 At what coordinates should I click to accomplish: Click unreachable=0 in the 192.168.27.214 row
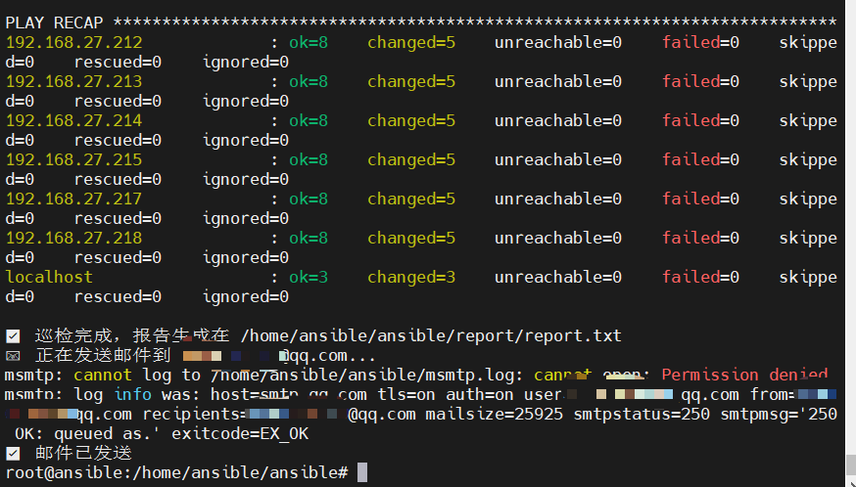coord(558,120)
